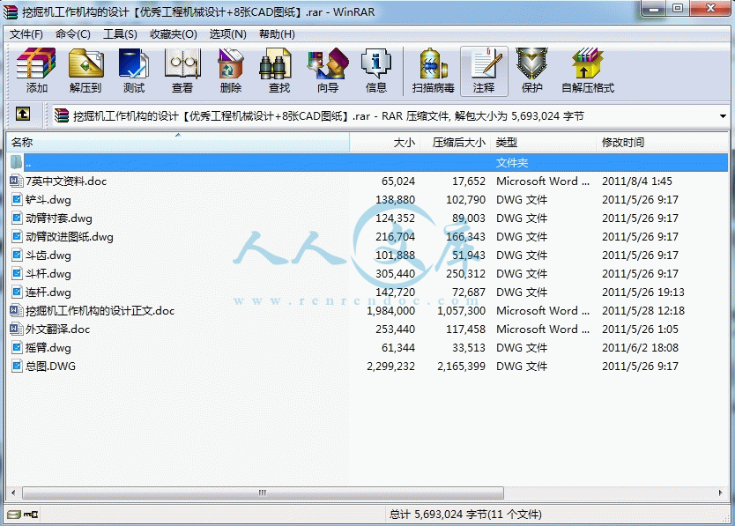Image resolution: width=735 pixels, height=526 pixels.
Task: Select file name 7英中文资料.doc
Action: (66, 181)
